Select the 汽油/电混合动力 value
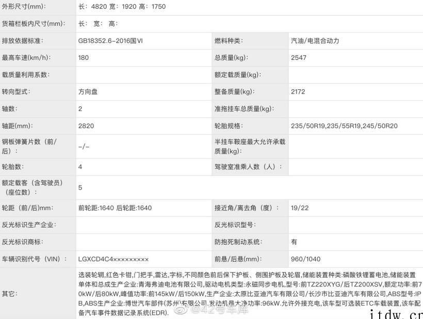 [315, 41]
